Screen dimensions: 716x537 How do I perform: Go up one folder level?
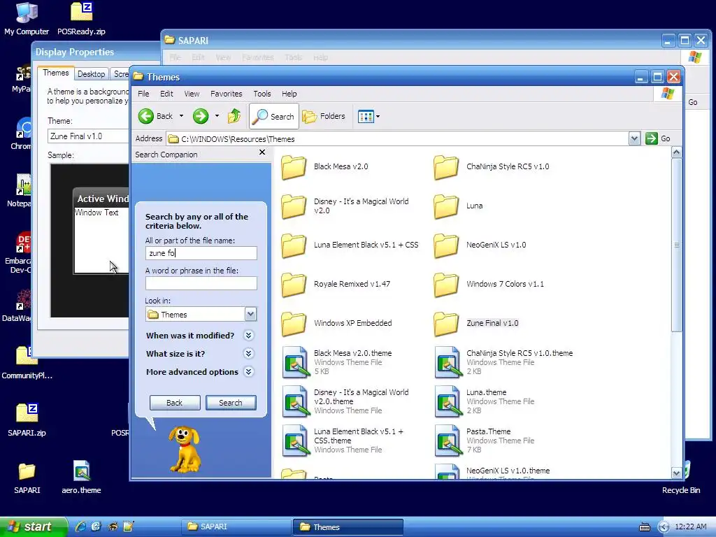coord(234,116)
